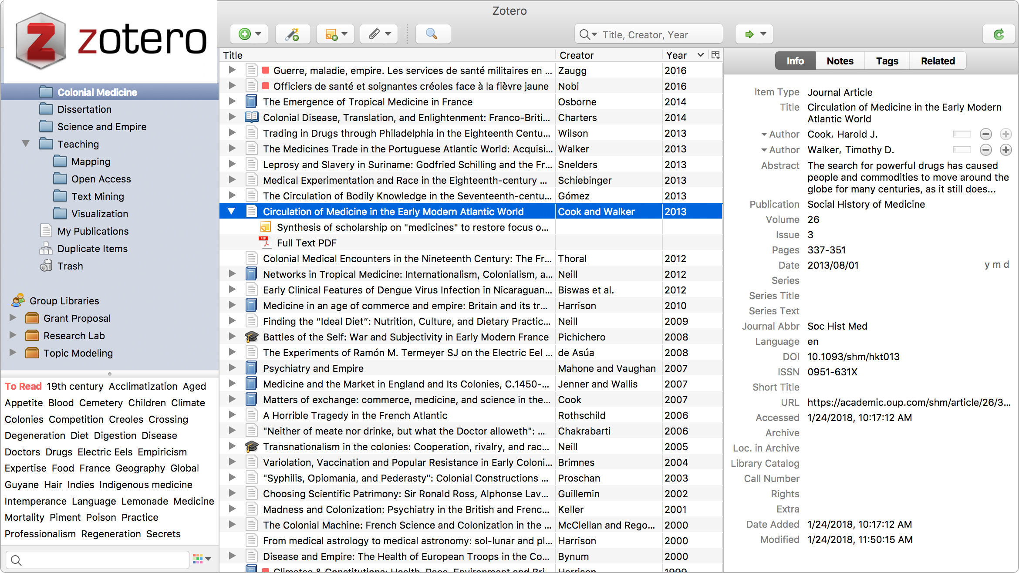Add creator after Walker, Timothy D.
Image resolution: width=1019 pixels, height=573 pixels.
(x=1006, y=150)
